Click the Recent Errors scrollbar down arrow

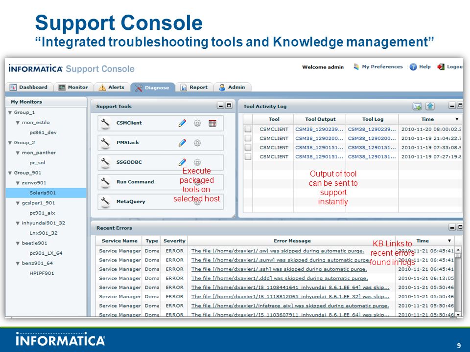coord(458,314)
